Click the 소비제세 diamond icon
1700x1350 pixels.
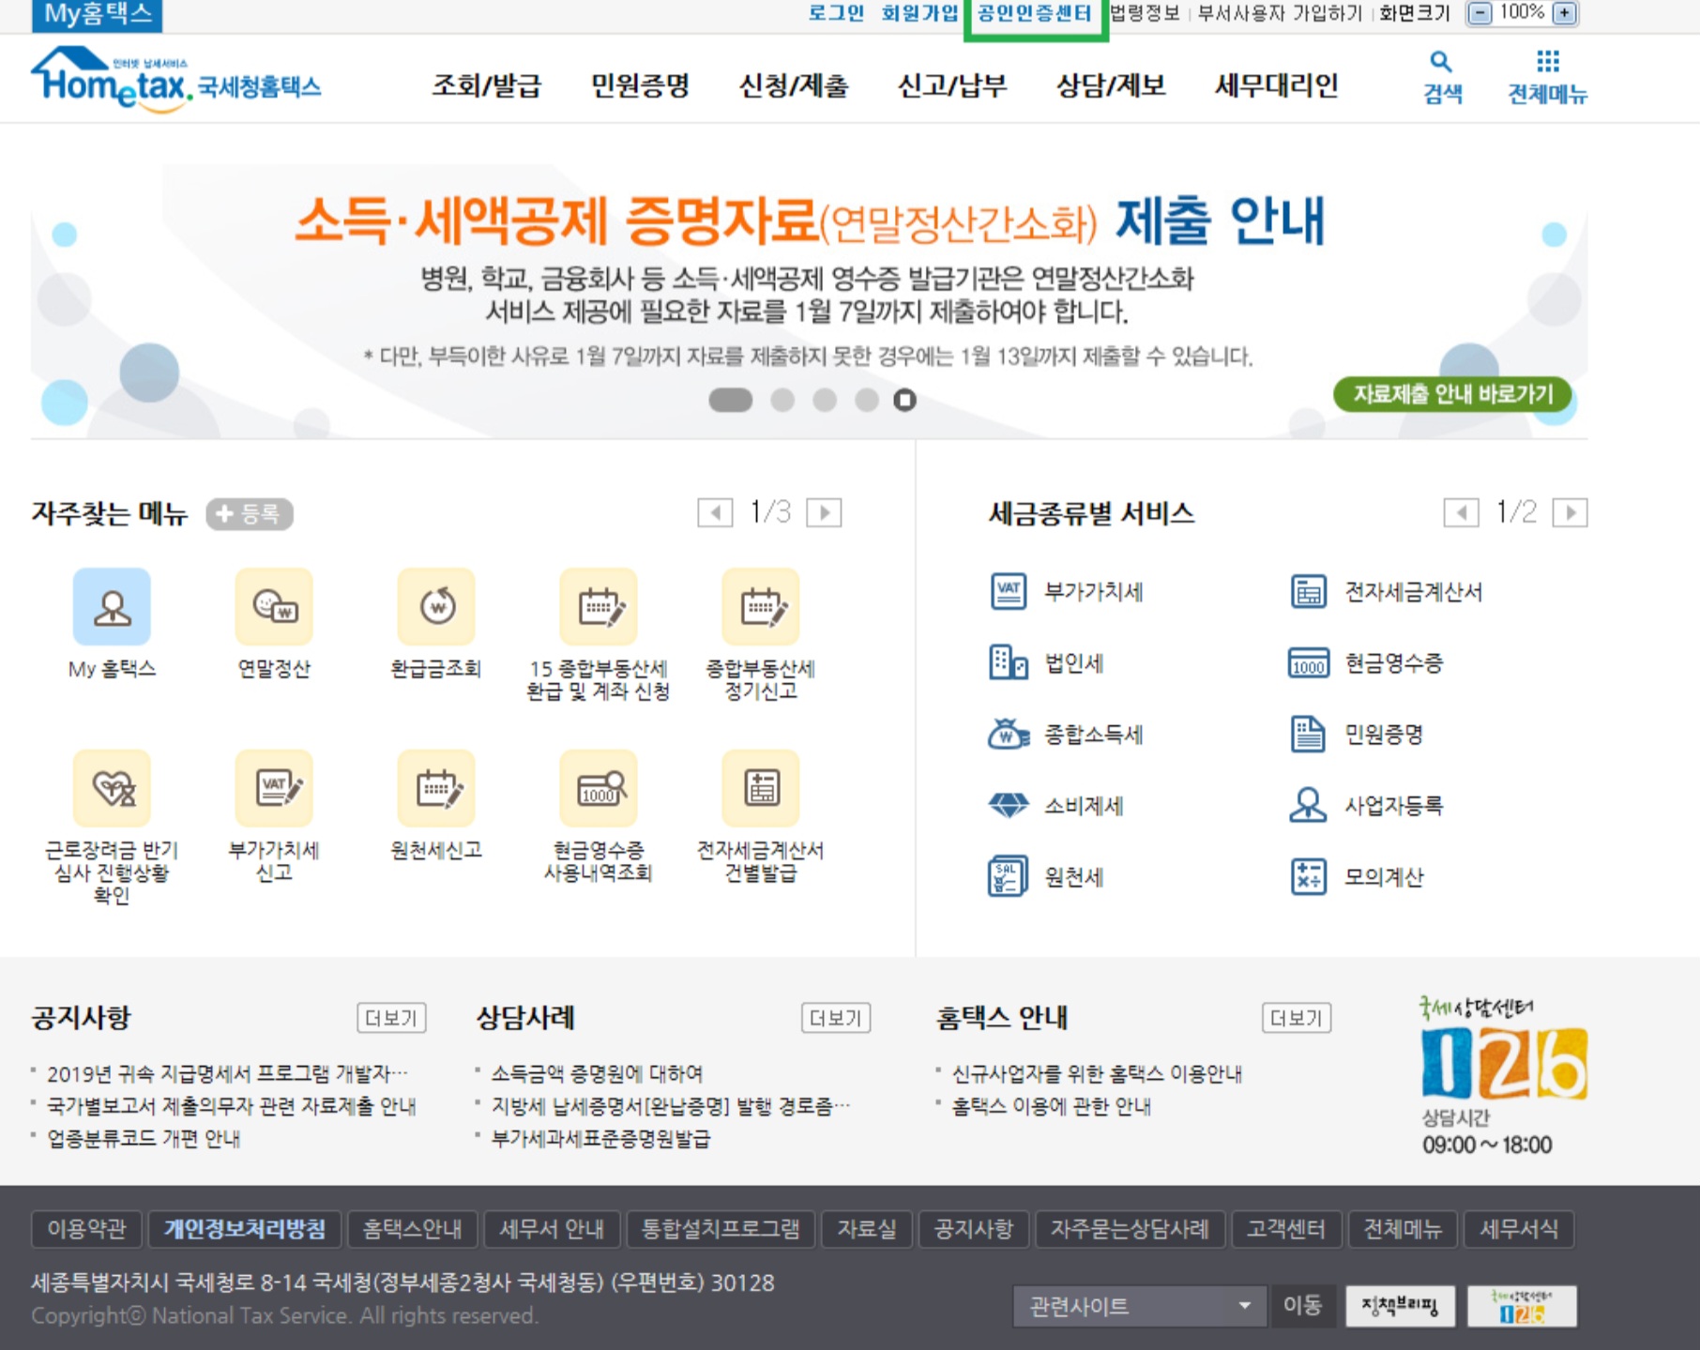point(1009,806)
